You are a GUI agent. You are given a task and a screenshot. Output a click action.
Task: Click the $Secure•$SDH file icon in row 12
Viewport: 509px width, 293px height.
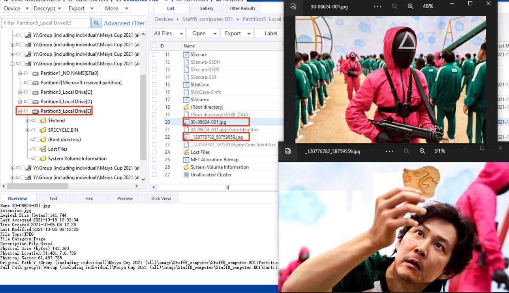coord(186,62)
